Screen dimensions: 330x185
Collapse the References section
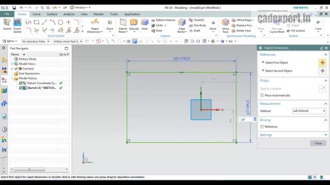325,54
